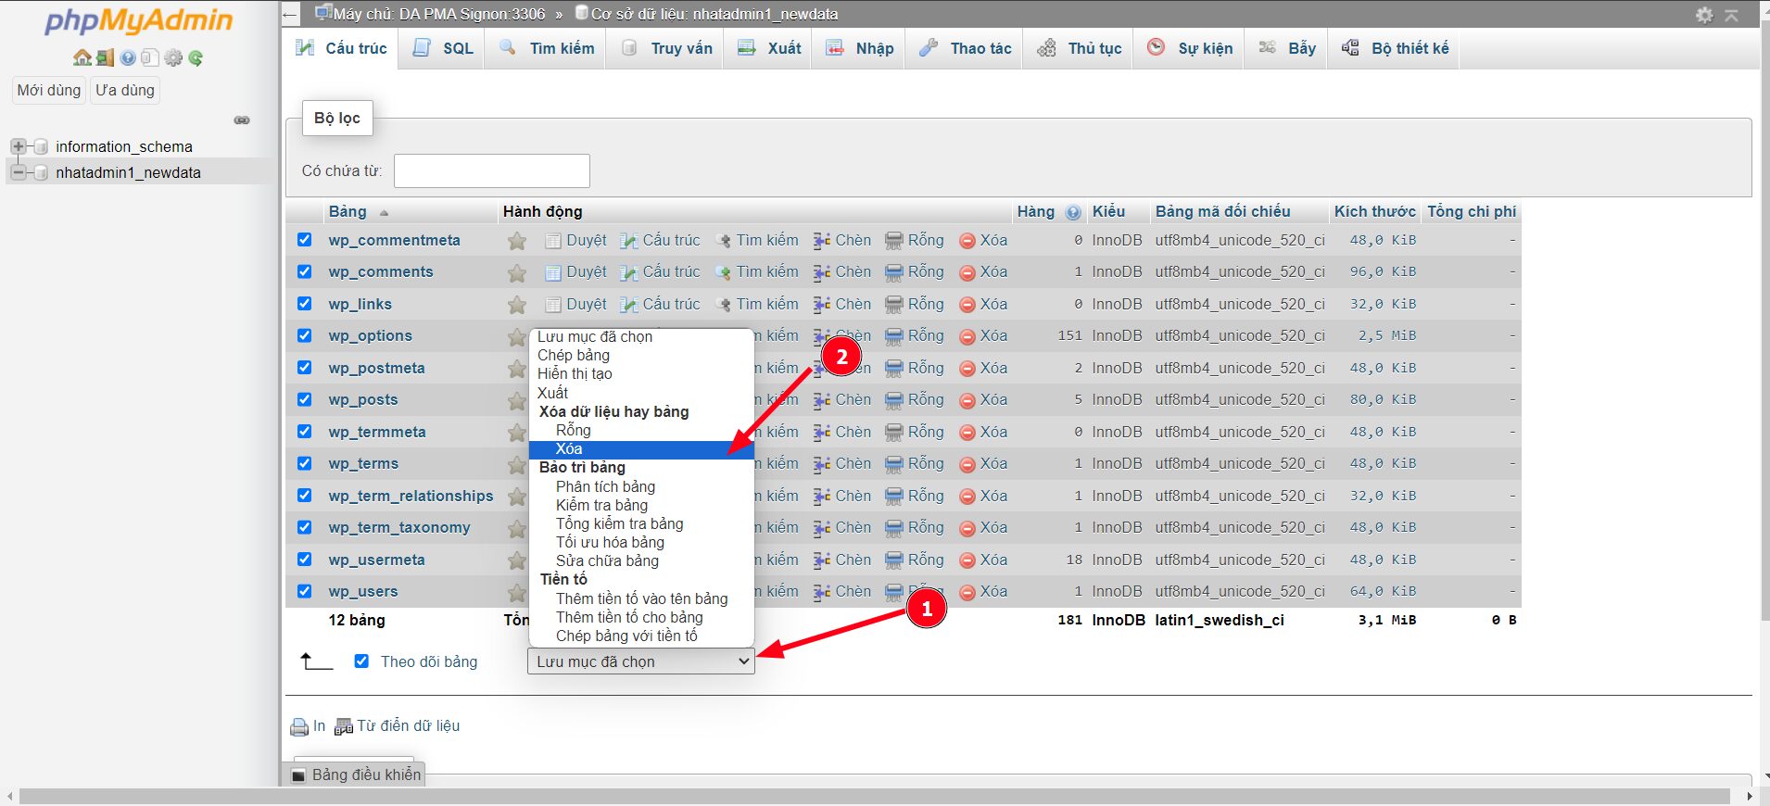Image resolution: width=1770 pixels, height=806 pixels.
Task: Uncheck the wp_termmeta checkbox
Action: pyautogui.click(x=304, y=431)
